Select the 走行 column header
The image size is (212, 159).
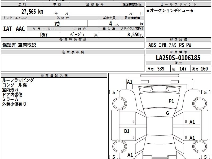23,5
